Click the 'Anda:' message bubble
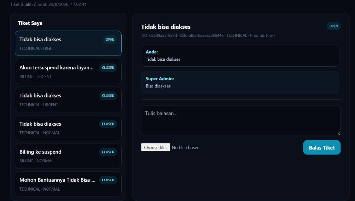This screenshot has width=355, height=201. pos(240,55)
